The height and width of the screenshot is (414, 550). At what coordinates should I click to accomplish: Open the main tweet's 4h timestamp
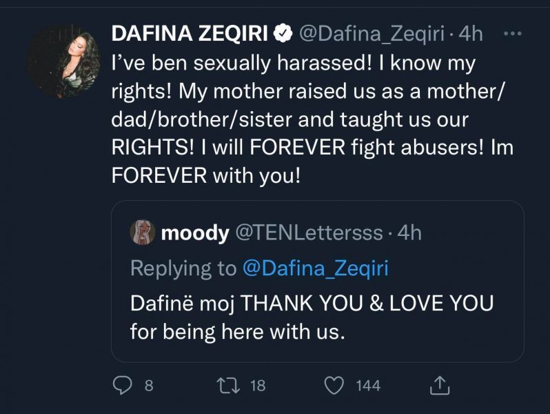point(470,32)
